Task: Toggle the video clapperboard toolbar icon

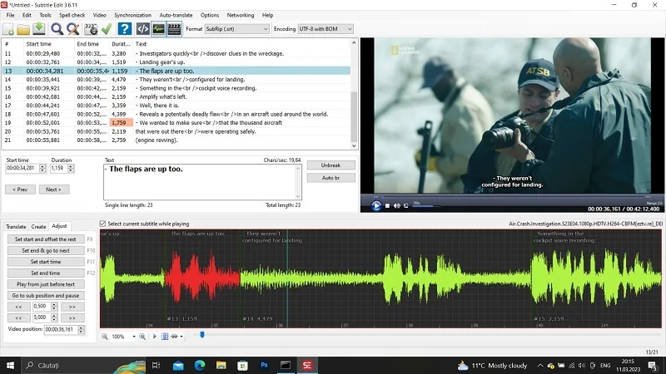Action: point(174,29)
